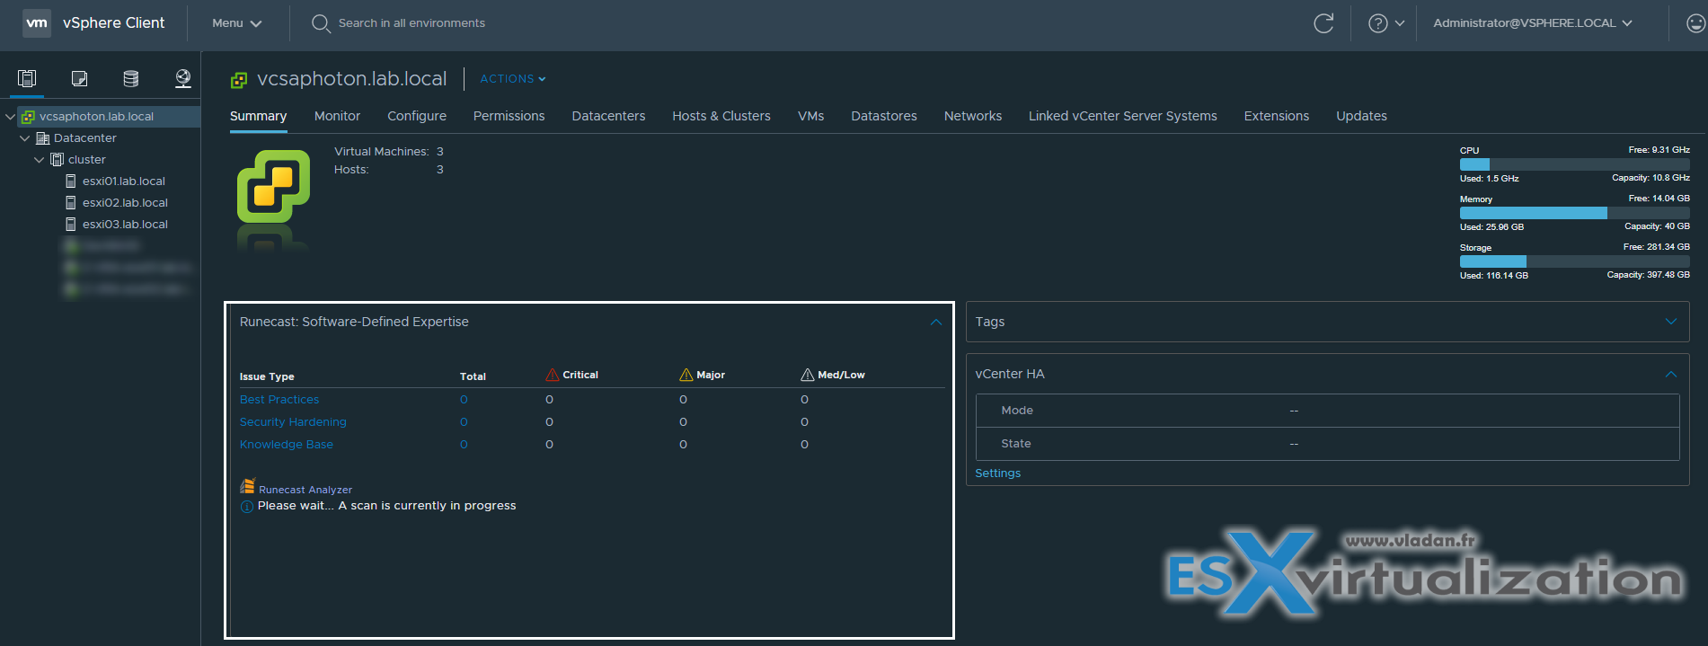This screenshot has width=1708, height=646.
Task: Click the CPU usage bar
Action: [1575, 164]
